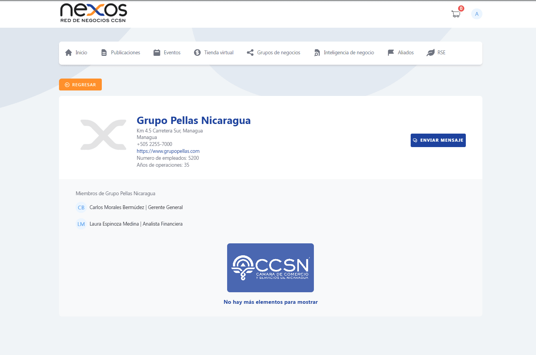Click the phone number +505 2255-7000

[155, 144]
